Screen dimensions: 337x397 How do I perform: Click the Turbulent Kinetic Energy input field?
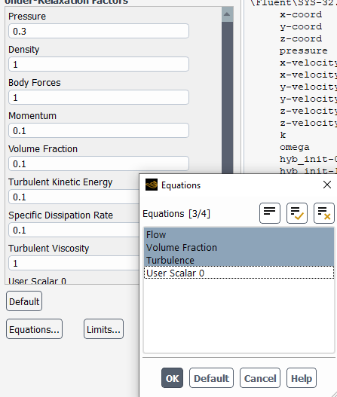tap(74, 197)
